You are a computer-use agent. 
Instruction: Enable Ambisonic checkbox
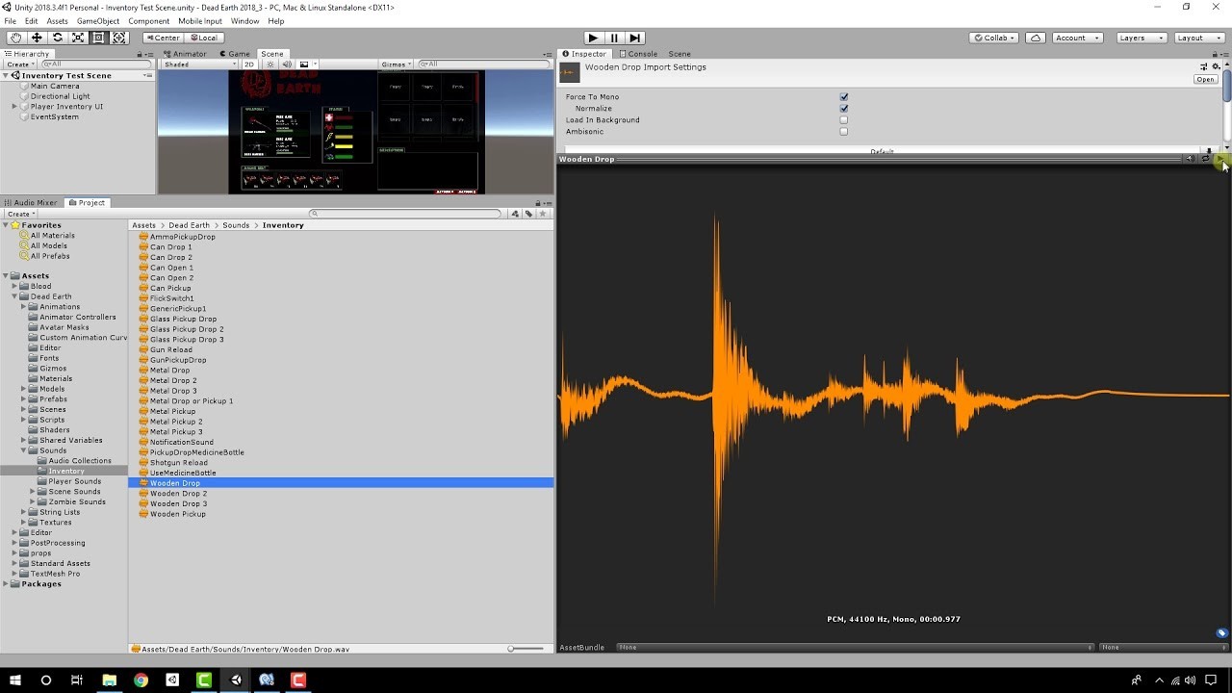point(844,132)
